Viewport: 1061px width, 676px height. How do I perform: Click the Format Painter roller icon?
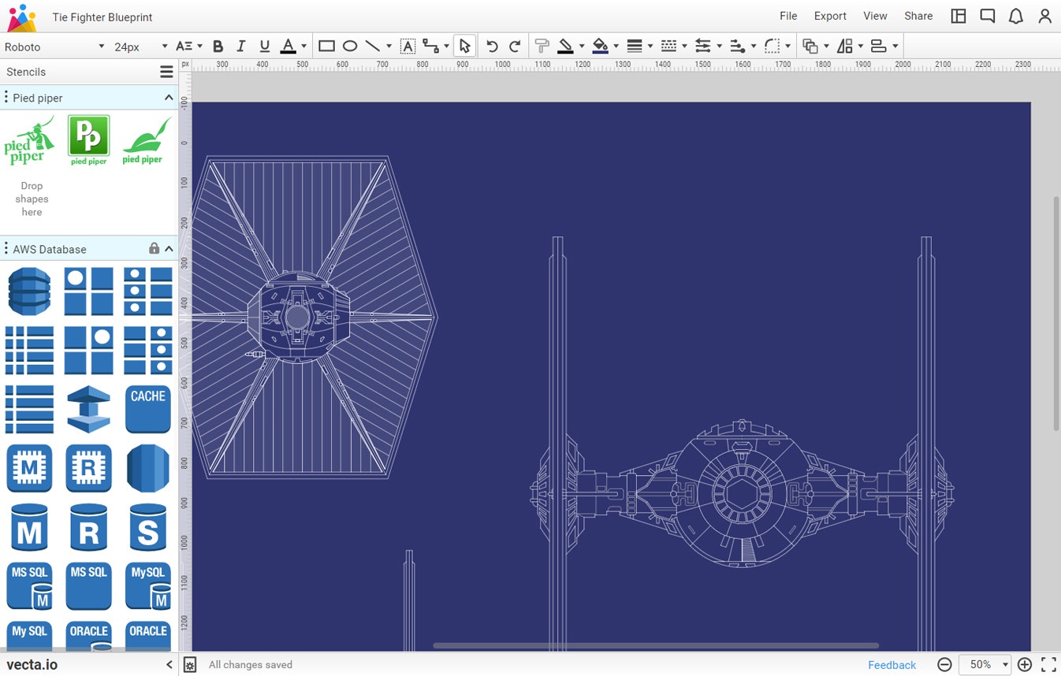coord(542,46)
